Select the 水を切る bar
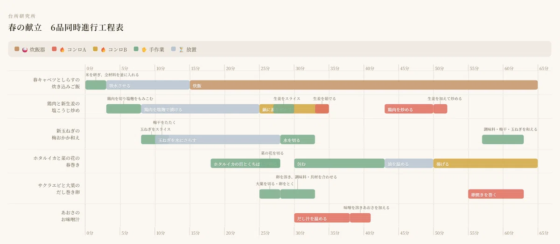Viewport: 560px width, 244px height. point(298,140)
